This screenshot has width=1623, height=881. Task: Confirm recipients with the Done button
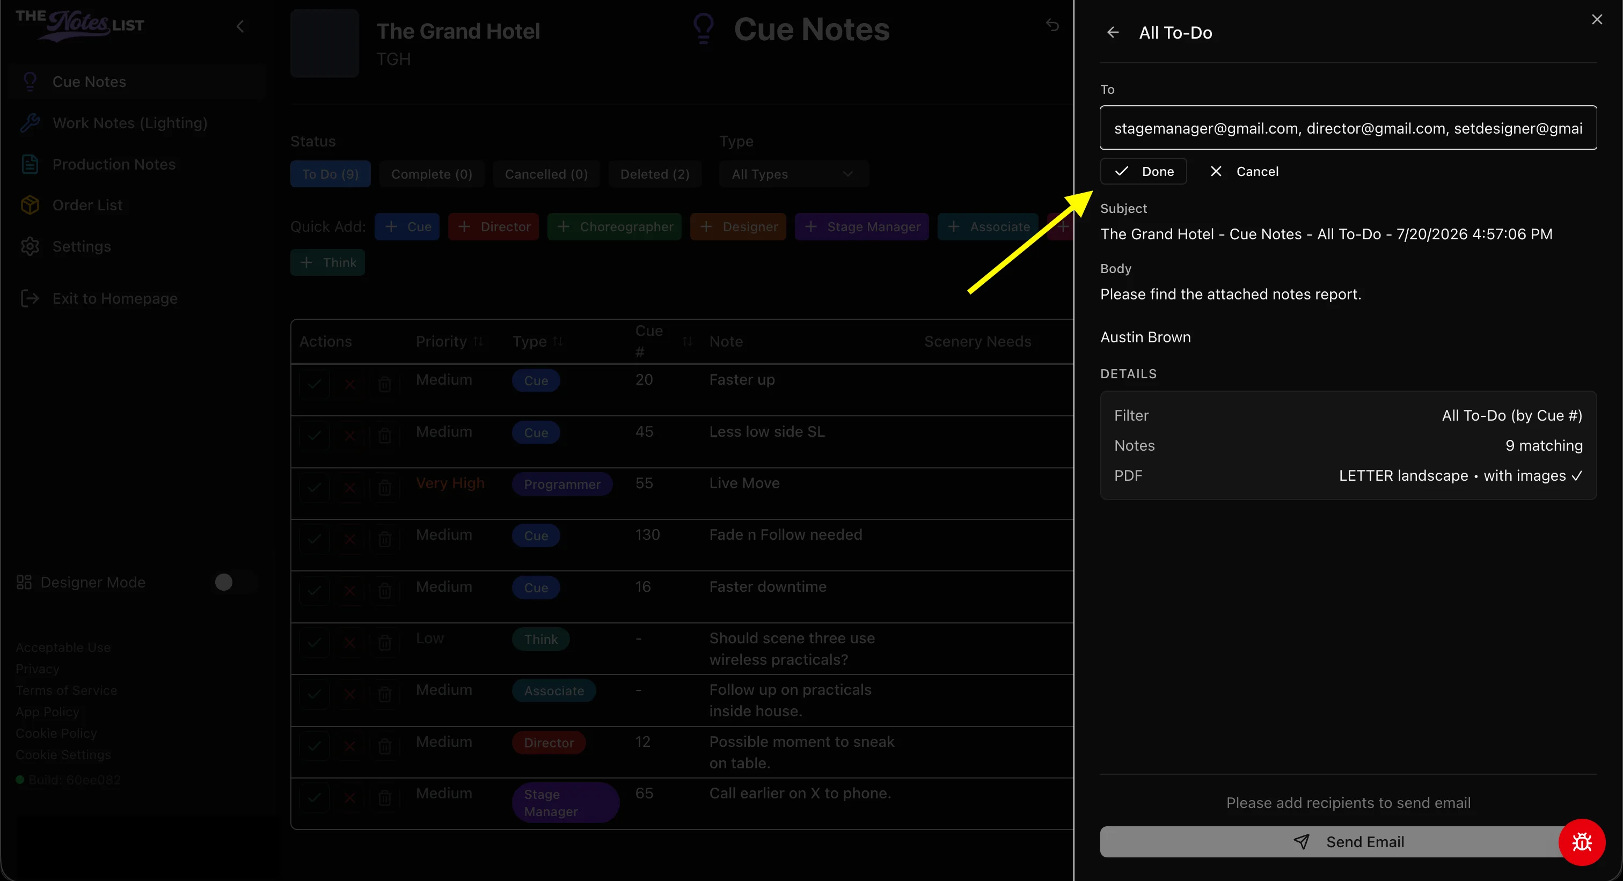coord(1144,171)
